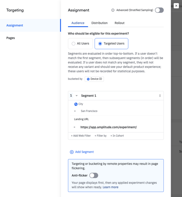Click the Filter by button
Screen dimensions: 182x197
pyautogui.click(x=101, y=136)
